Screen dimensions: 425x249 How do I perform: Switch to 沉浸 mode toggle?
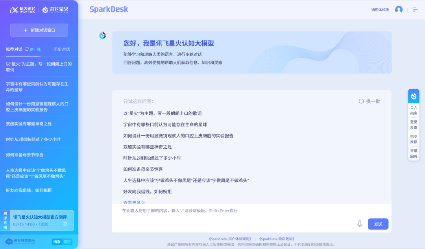67,242
